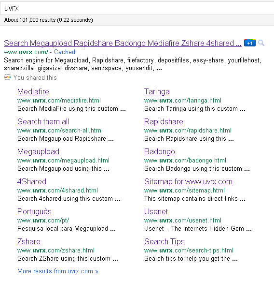274x281 pixels.
Task: Select the Português sitelink
Action: [35, 211]
